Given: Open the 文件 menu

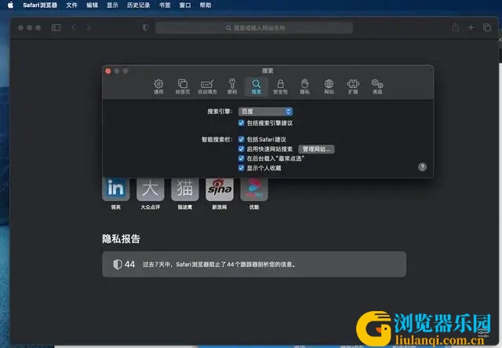Looking at the screenshot, I should [71, 5].
